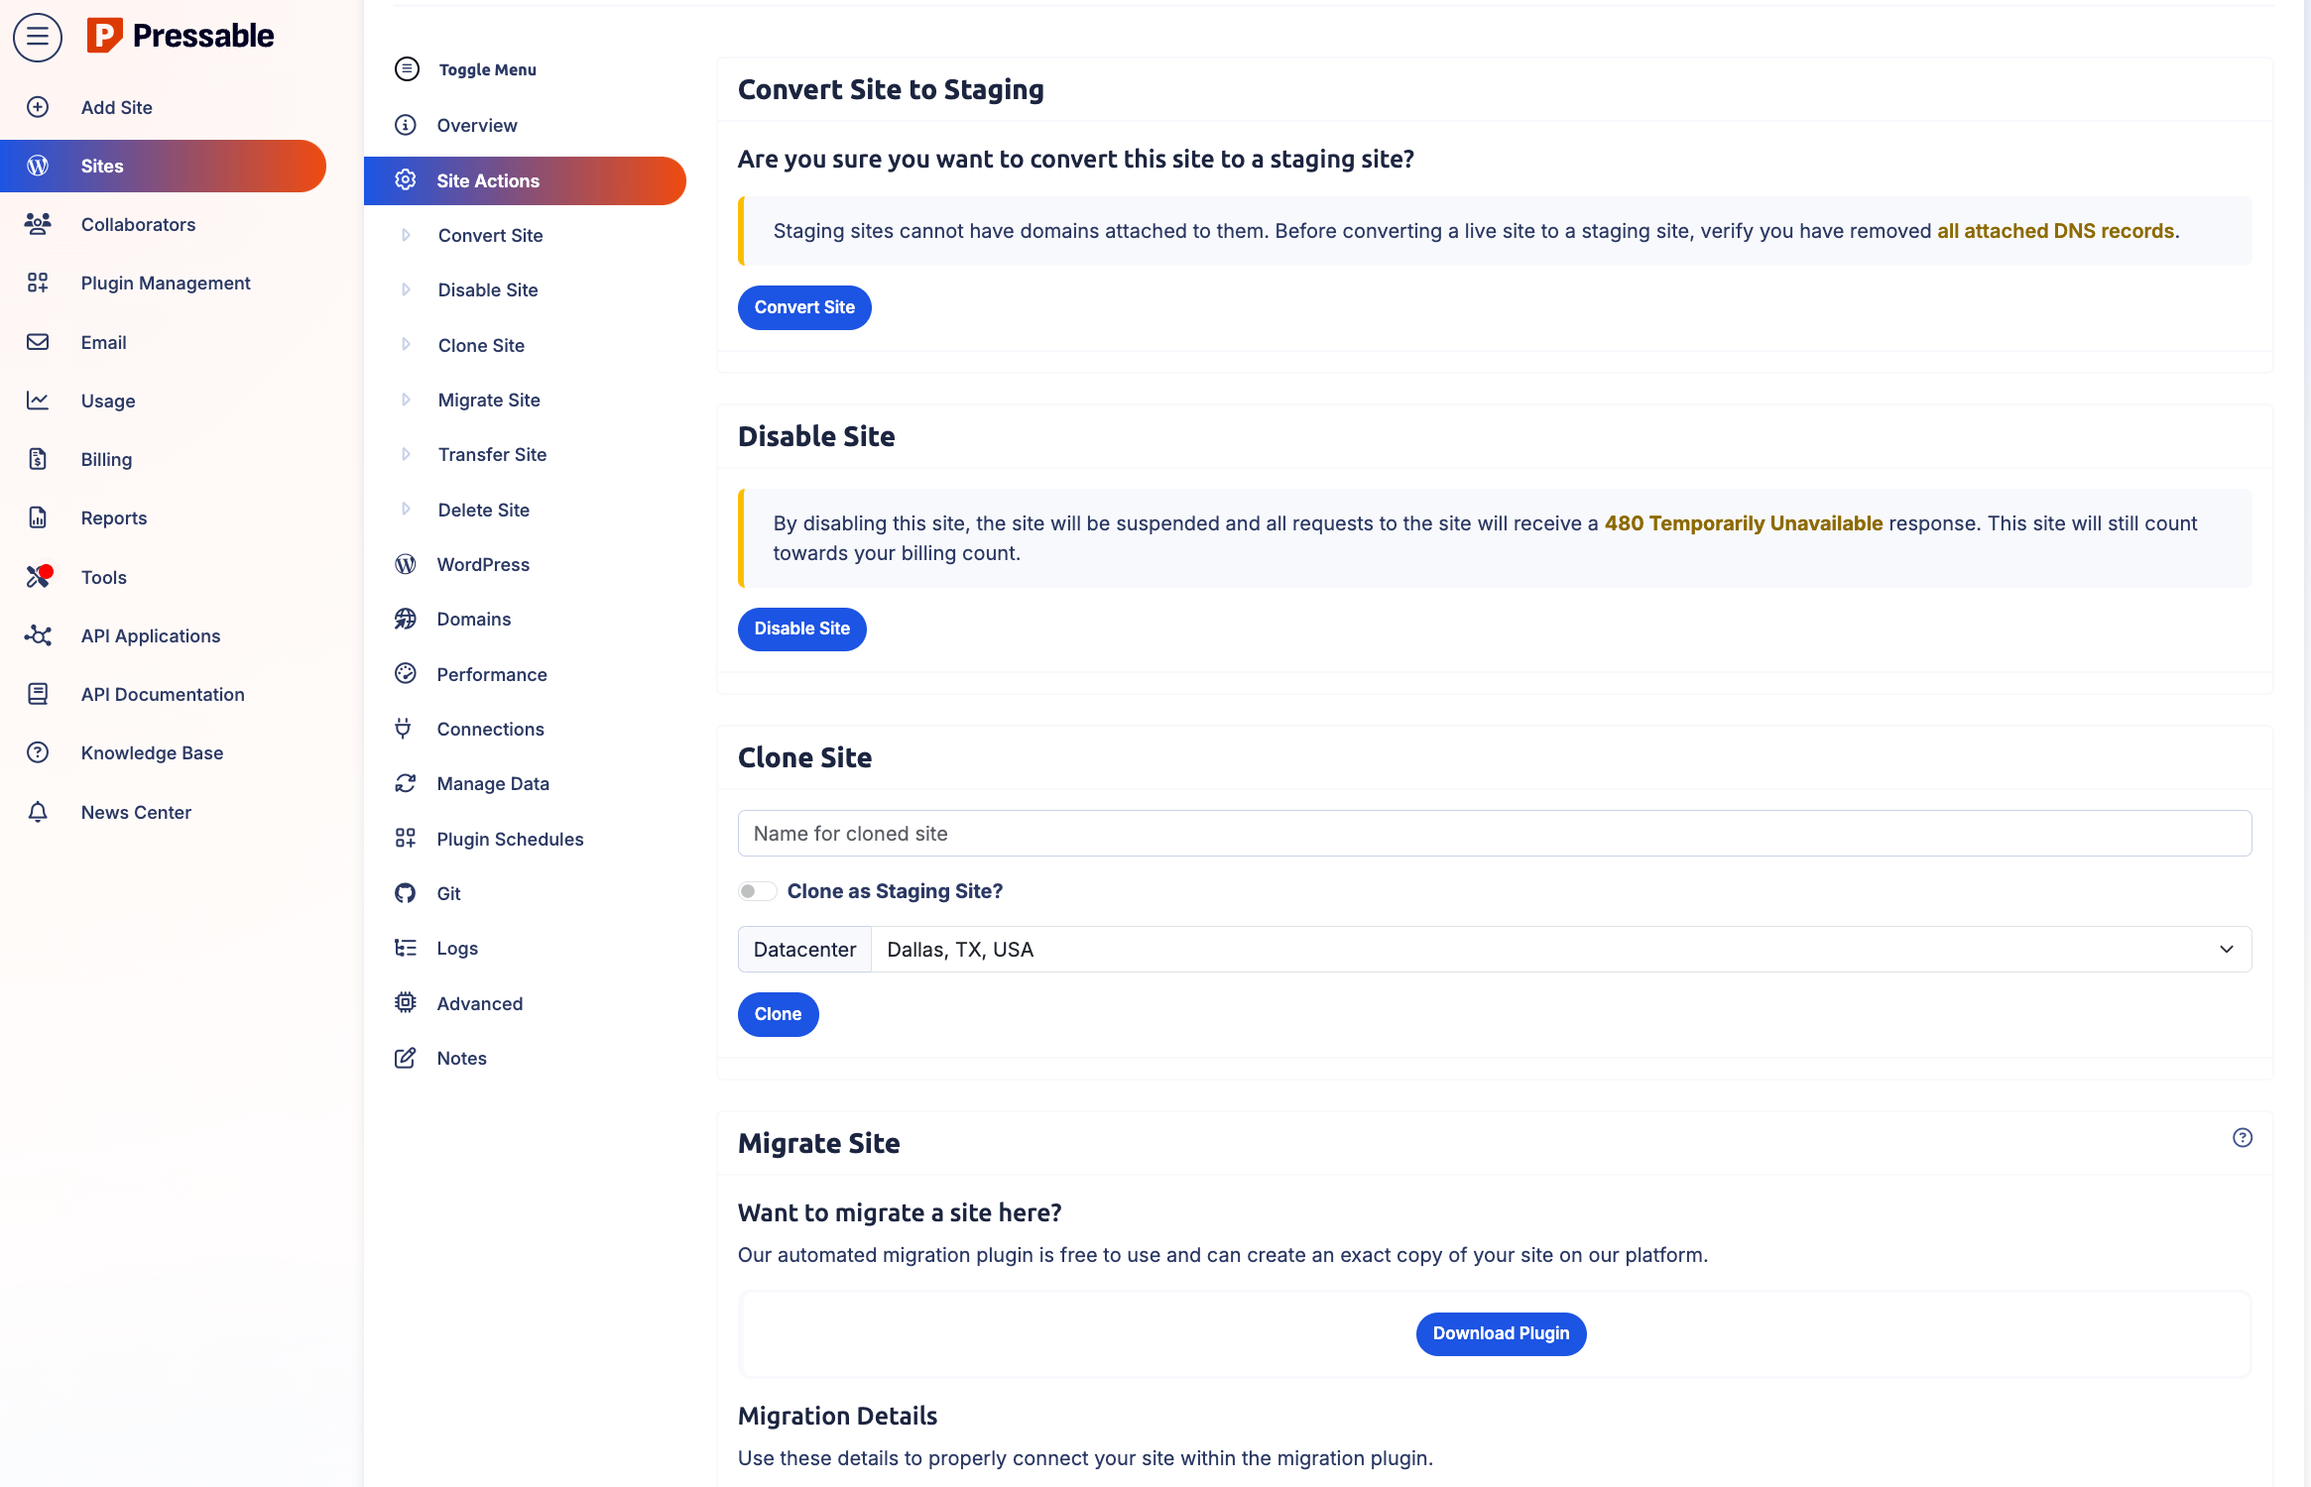The image size is (2311, 1487).
Task: Open the Tools icon with red notification dot
Action: click(38, 577)
